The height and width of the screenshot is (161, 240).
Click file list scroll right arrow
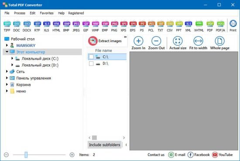point(124,138)
